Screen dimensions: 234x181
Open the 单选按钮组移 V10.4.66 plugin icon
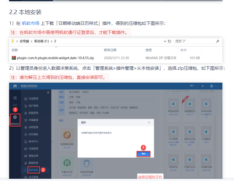point(87,163)
